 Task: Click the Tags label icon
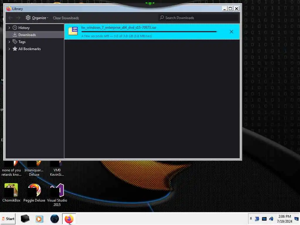click(x=15, y=42)
